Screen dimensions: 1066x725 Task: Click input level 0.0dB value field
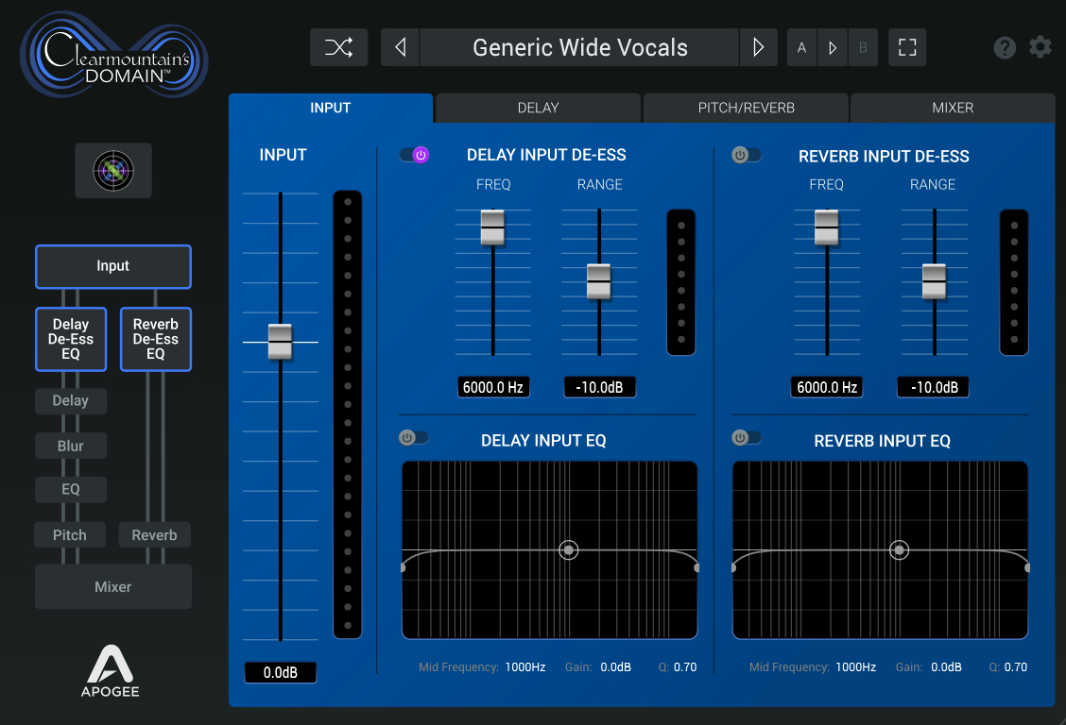pos(280,672)
